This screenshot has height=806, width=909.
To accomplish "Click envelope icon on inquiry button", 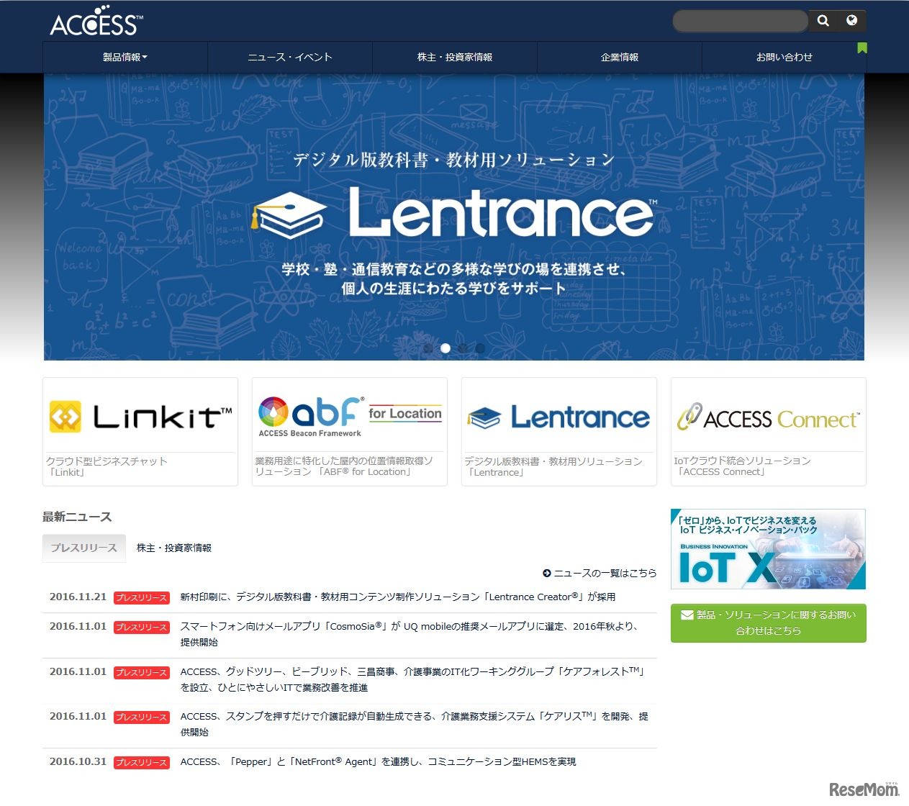I will coord(687,615).
